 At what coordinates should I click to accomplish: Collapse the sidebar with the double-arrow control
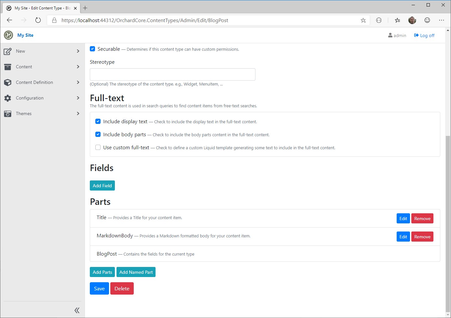pyautogui.click(x=77, y=310)
